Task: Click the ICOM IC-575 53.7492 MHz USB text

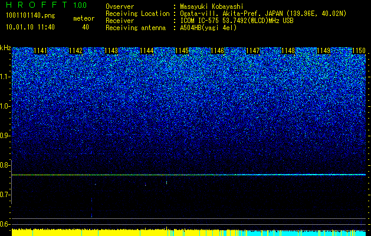Action: point(237,21)
